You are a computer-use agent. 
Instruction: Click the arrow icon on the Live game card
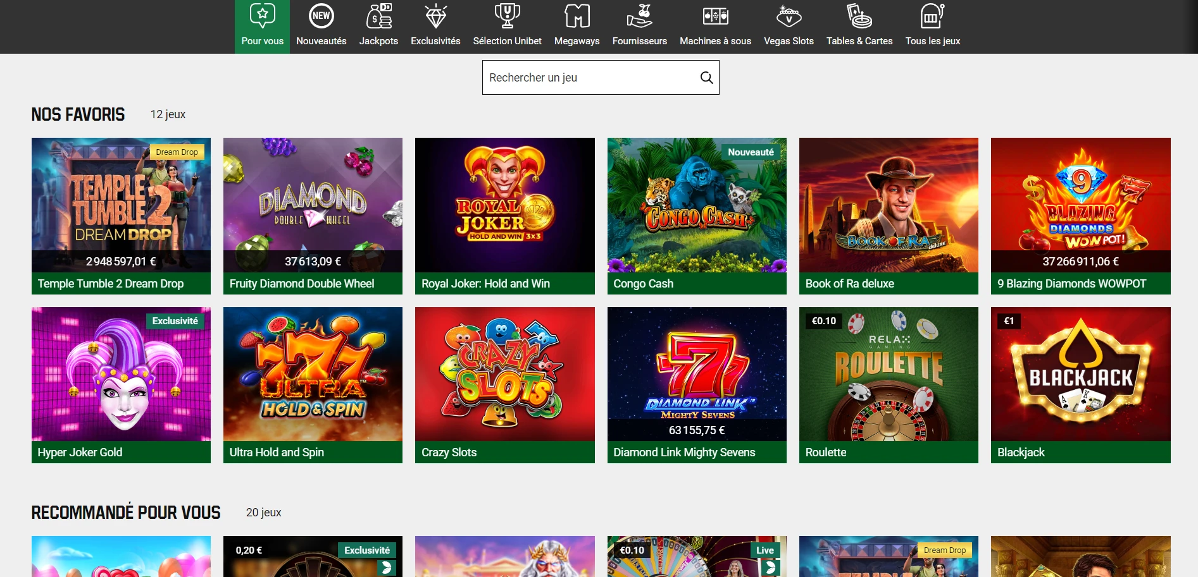click(770, 568)
